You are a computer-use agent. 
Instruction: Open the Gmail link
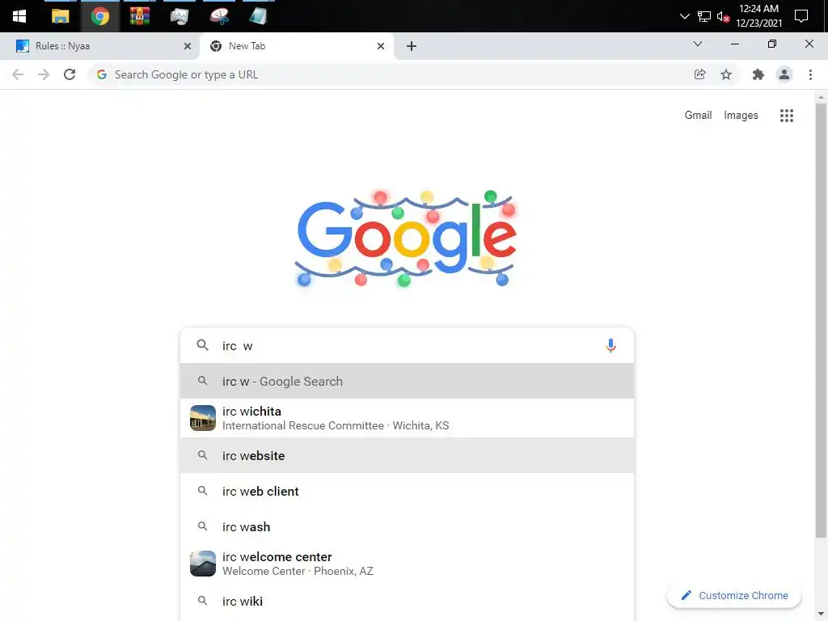tap(698, 115)
